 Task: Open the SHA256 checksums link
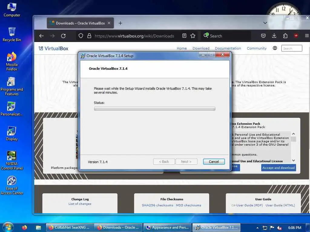click(157, 205)
